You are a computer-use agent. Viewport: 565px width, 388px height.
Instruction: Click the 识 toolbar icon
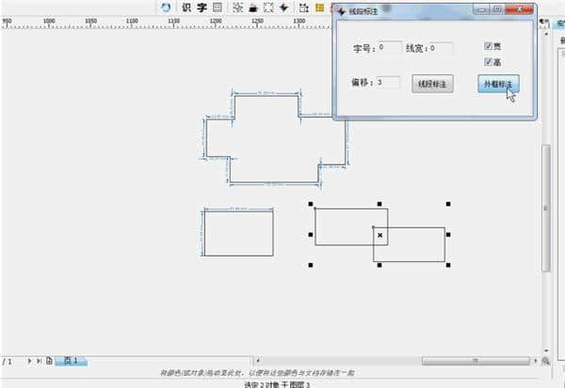pos(186,8)
